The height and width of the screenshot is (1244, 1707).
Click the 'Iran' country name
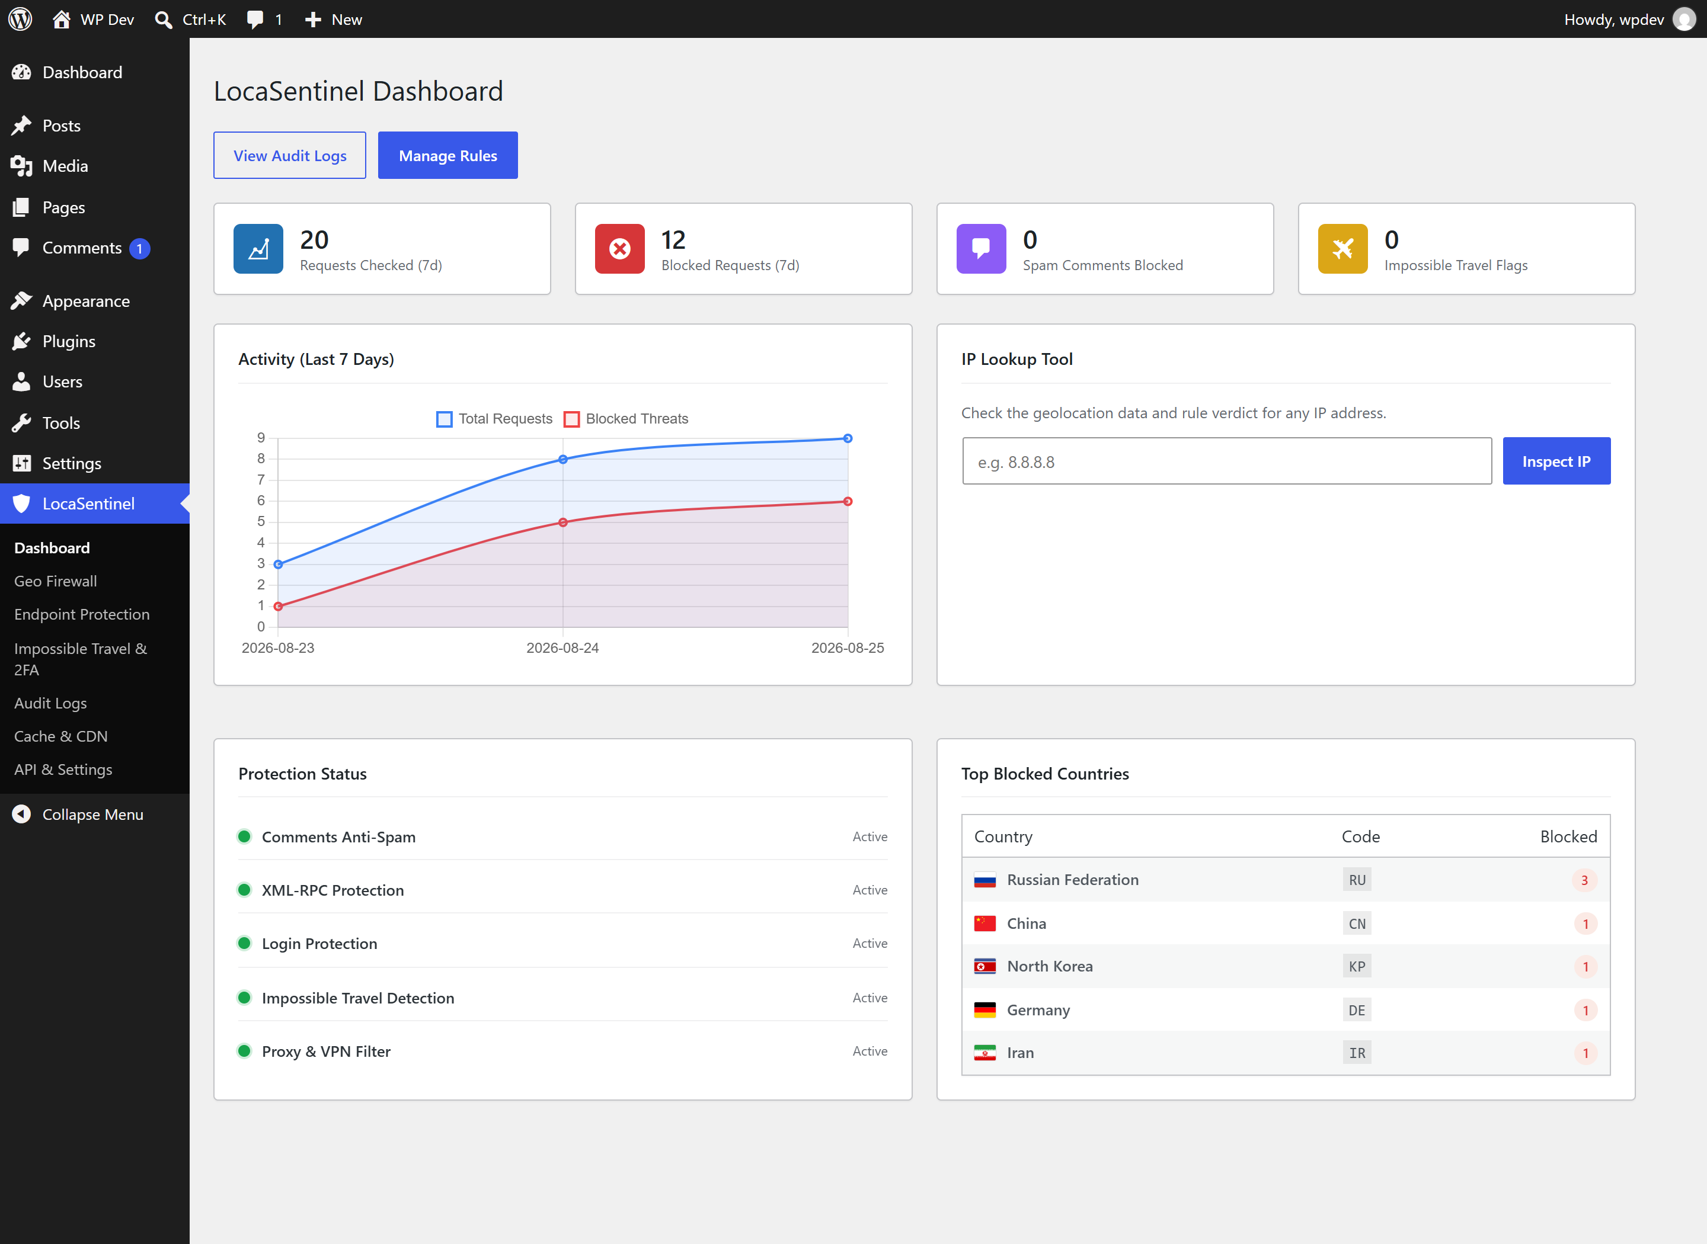click(1020, 1053)
